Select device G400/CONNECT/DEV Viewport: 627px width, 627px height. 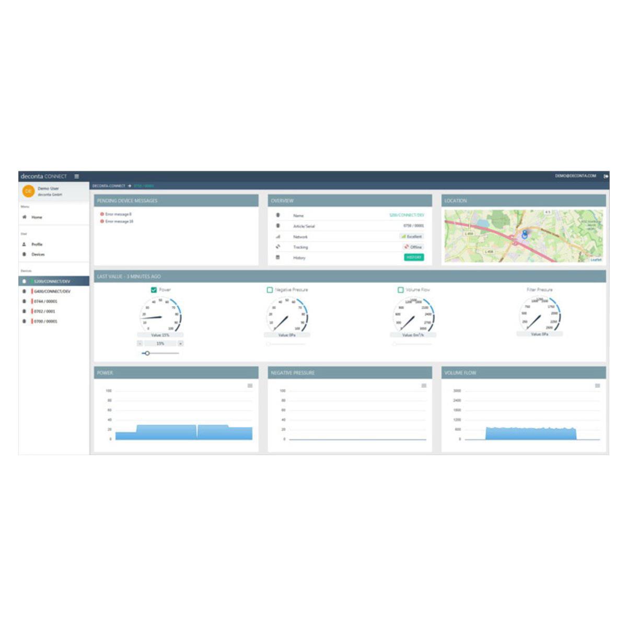54,291
